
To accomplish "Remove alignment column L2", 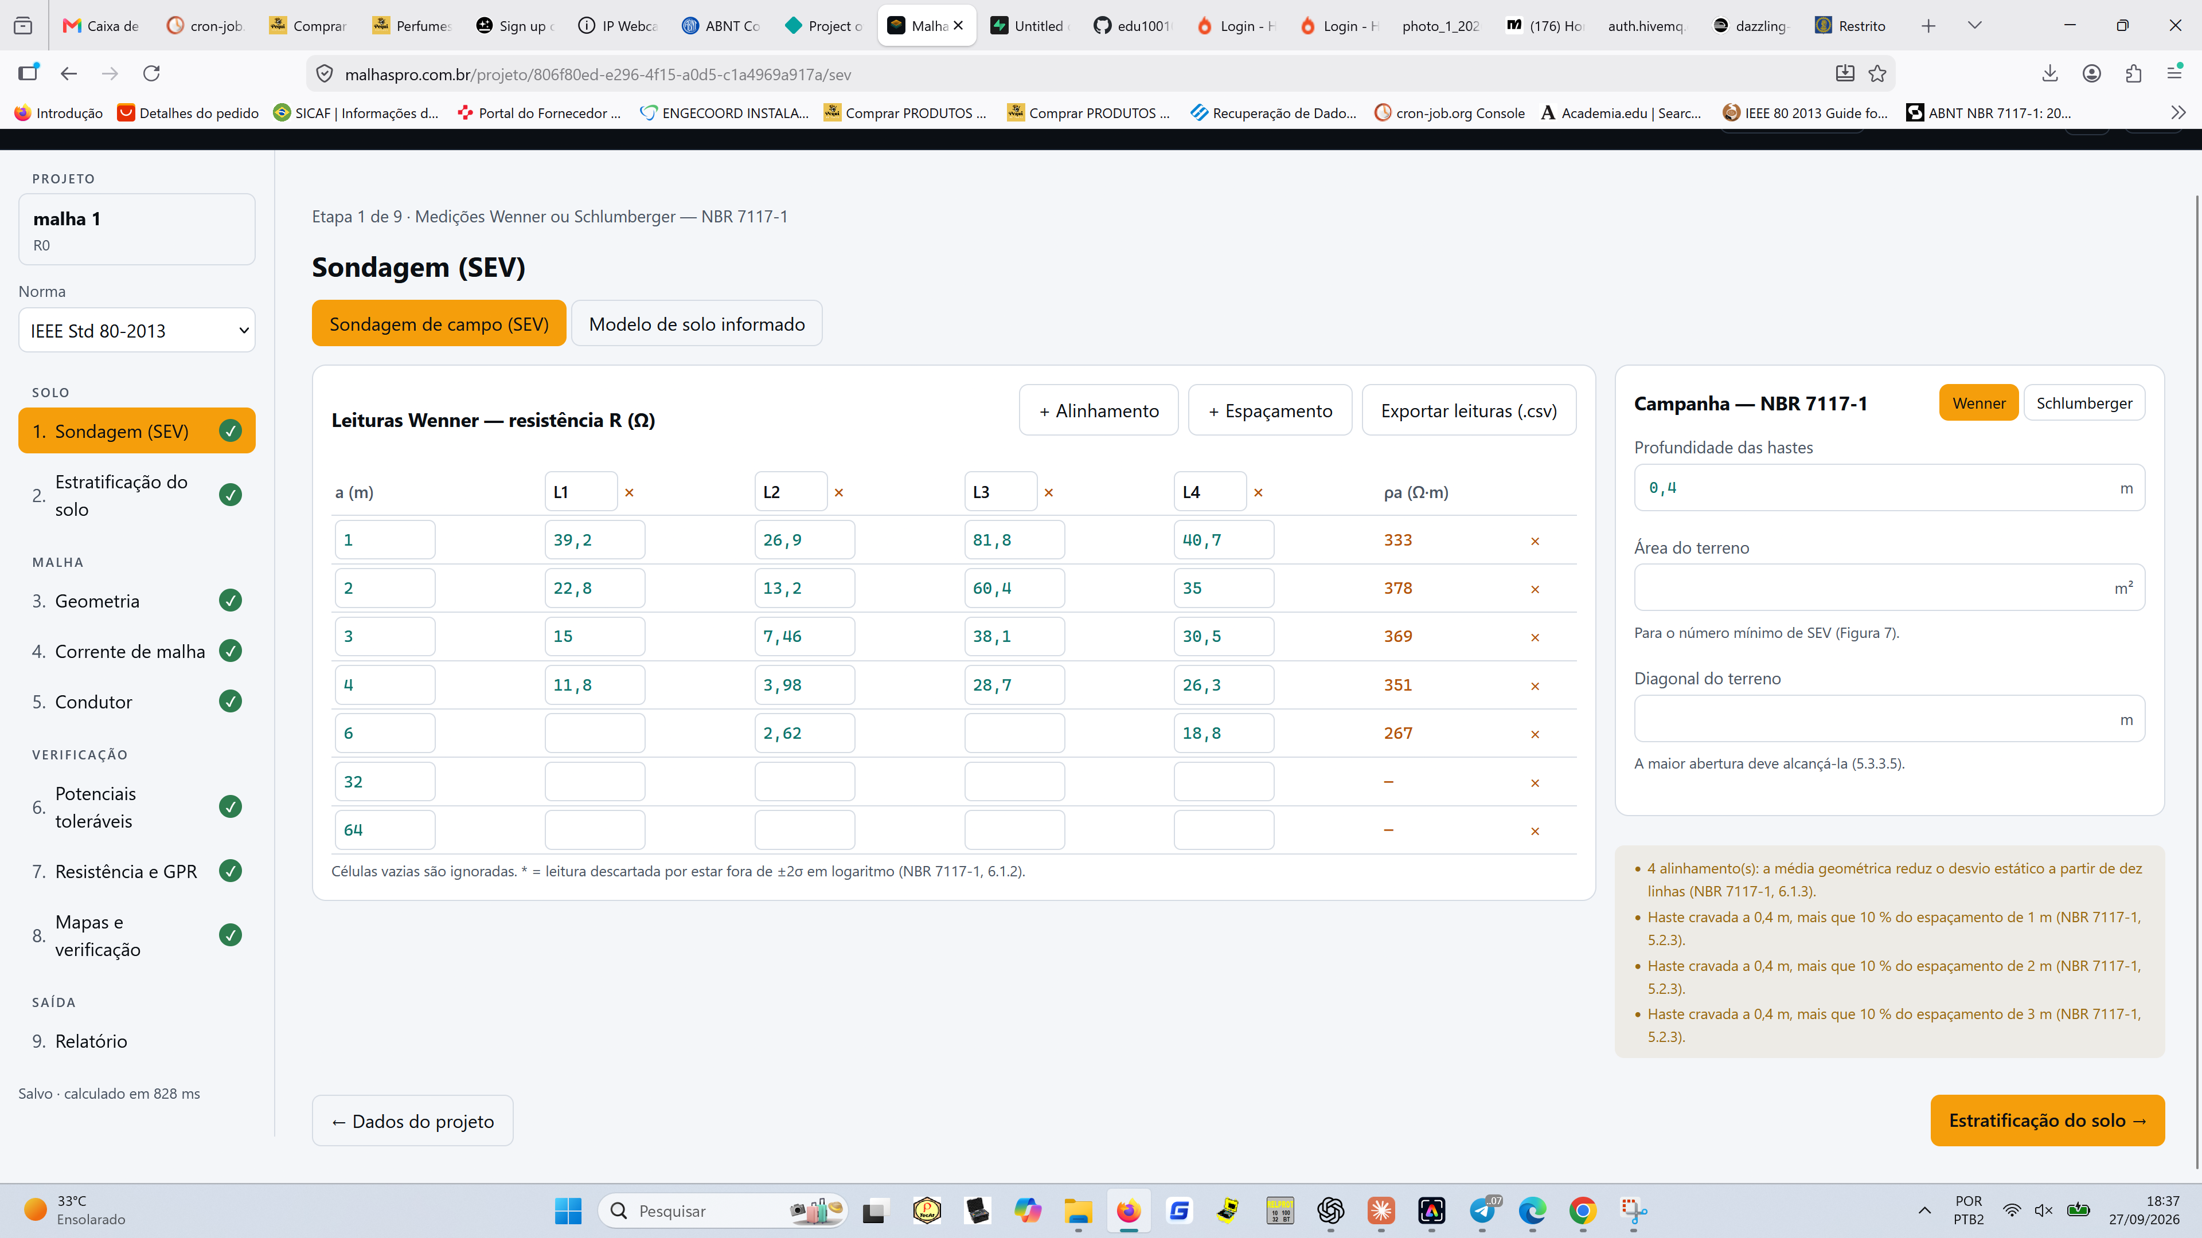I will pyautogui.click(x=838, y=492).
